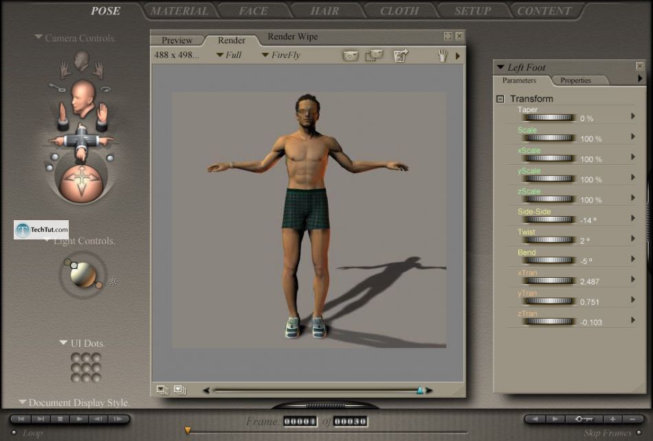This screenshot has width=653, height=441.
Task: Switch to the FACE room tab
Action: pos(253,11)
